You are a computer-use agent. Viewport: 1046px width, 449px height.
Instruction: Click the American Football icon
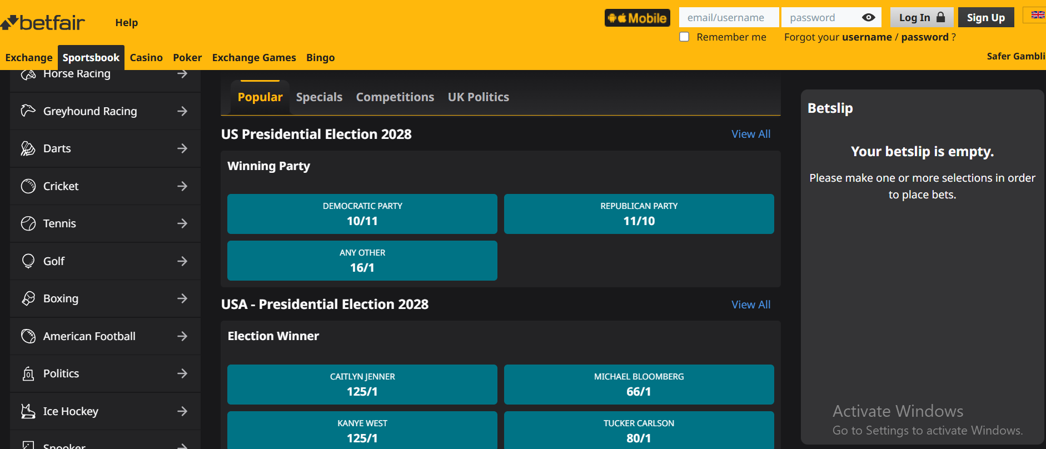(28, 336)
